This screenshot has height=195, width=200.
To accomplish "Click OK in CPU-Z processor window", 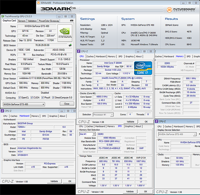I will coord(146,122).
